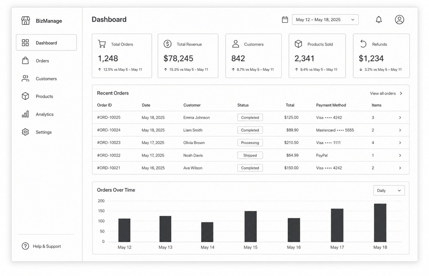Click order ID #ORD-10021
Viewport: 429px width, 276px height.
click(x=109, y=168)
